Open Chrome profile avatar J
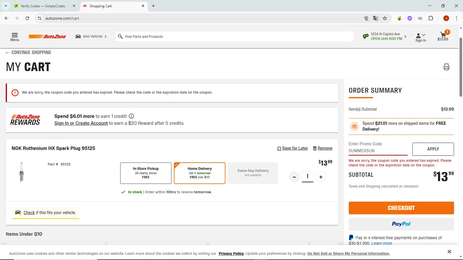The height and width of the screenshot is (260, 463). click(x=446, y=18)
